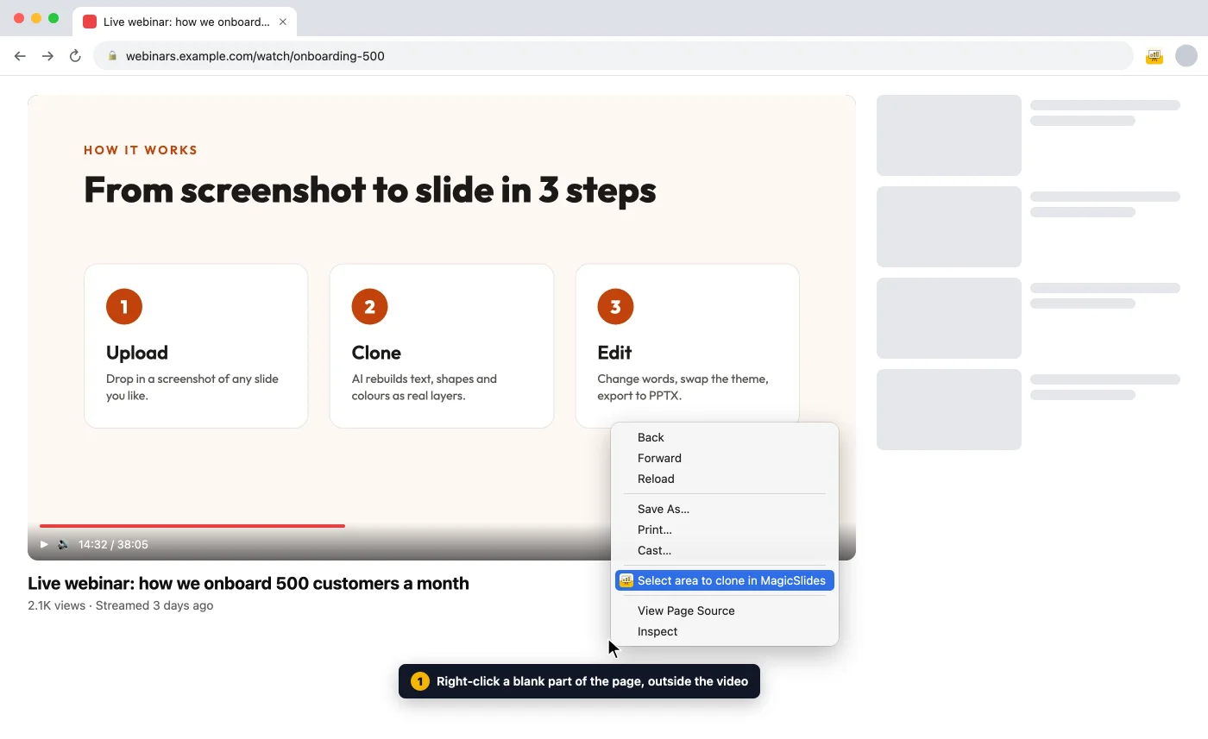The width and height of the screenshot is (1208, 739).
Task: Open the MagicSlides extension icon in toolbar
Action: coord(1155,56)
